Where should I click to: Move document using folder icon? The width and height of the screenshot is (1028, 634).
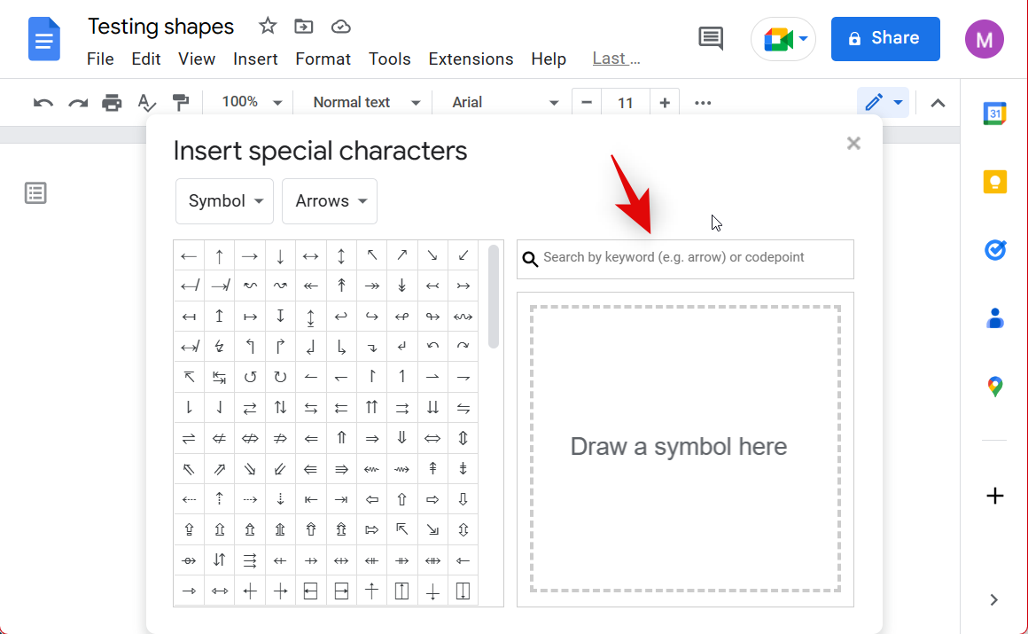click(304, 27)
